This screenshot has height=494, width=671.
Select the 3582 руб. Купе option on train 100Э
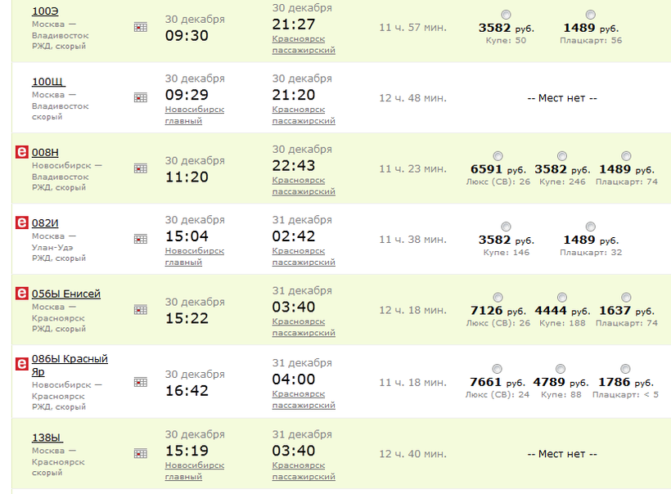(506, 15)
